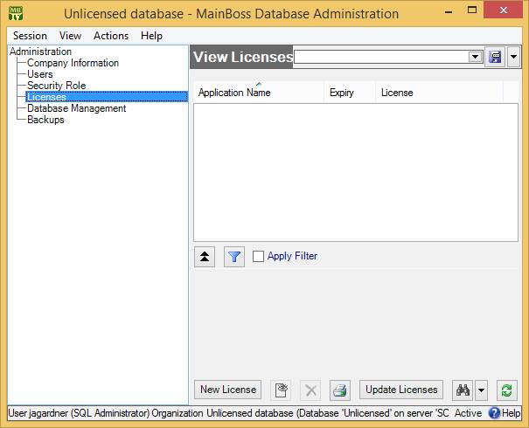Click the edit license document icon
The image size is (529, 428).
281,390
